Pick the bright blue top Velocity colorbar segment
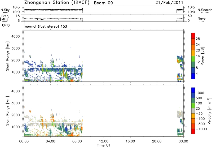 point(193,90)
